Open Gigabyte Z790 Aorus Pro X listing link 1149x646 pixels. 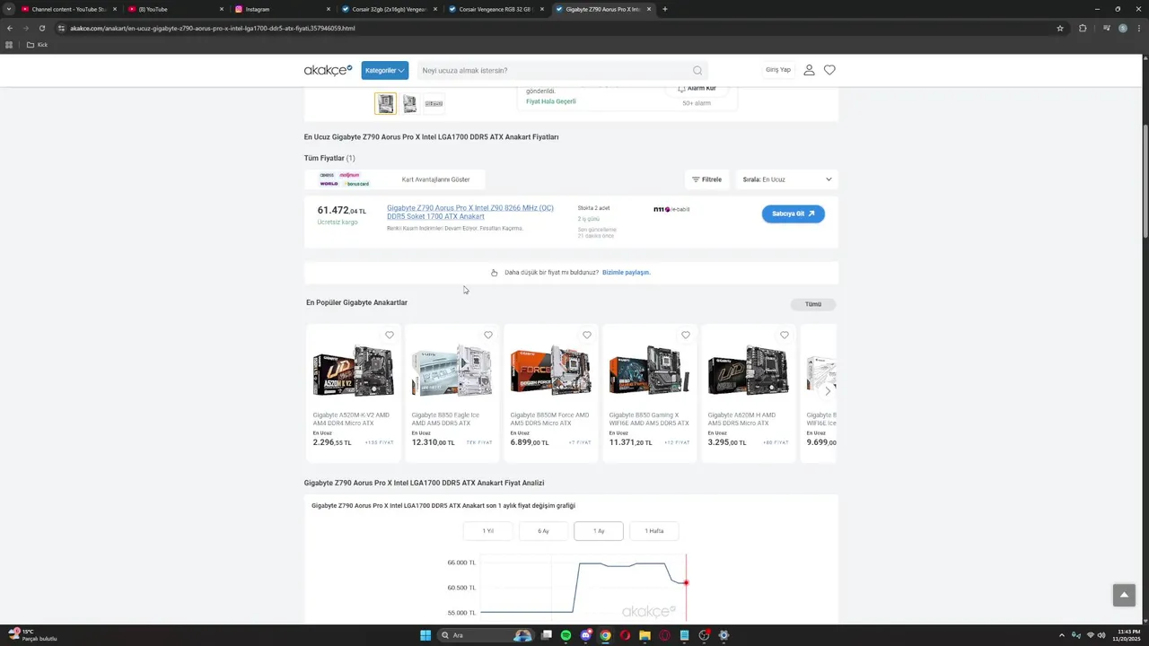470,212
